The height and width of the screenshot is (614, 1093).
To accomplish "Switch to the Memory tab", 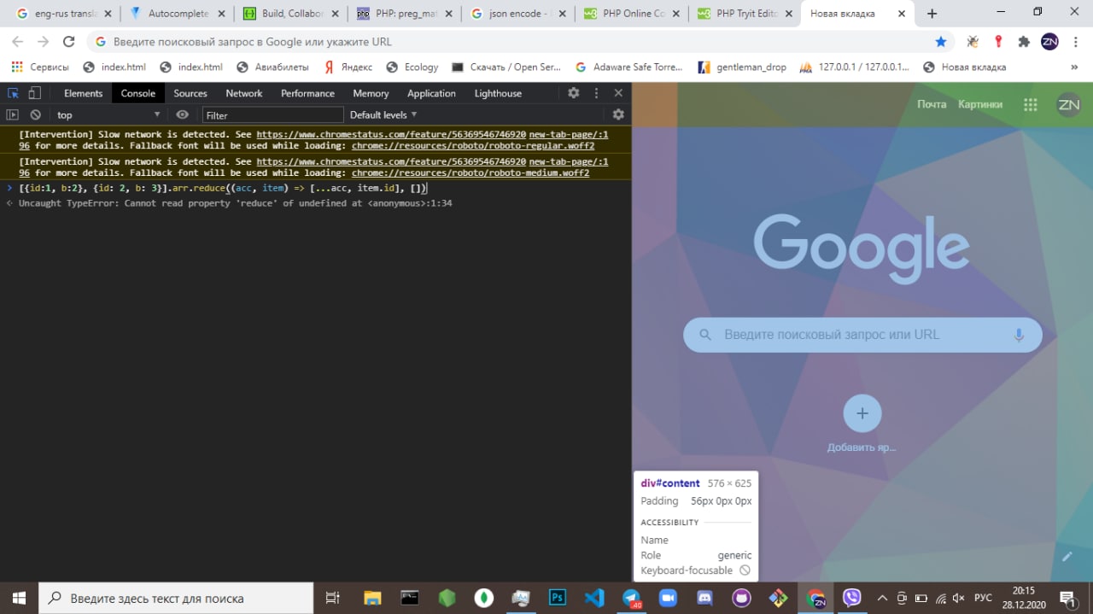I will 371,93.
